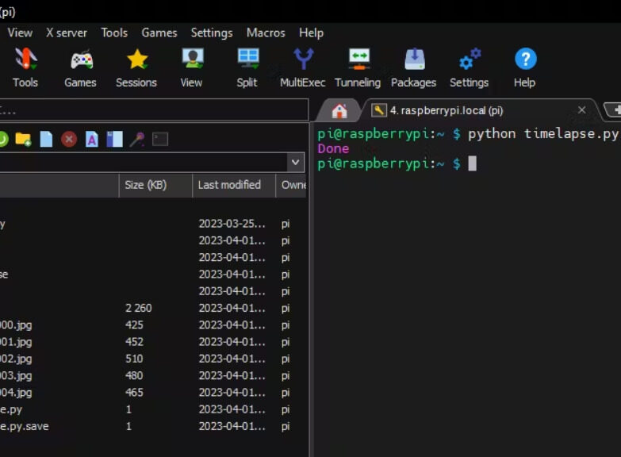The width and height of the screenshot is (621, 457).
Task: Open the Macros menu
Action: coord(266,33)
